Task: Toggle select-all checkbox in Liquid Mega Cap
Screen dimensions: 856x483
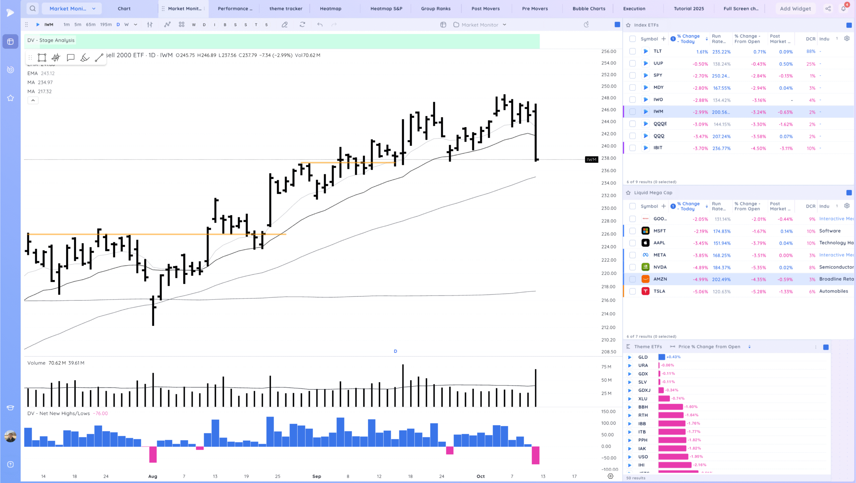Action: (x=632, y=206)
